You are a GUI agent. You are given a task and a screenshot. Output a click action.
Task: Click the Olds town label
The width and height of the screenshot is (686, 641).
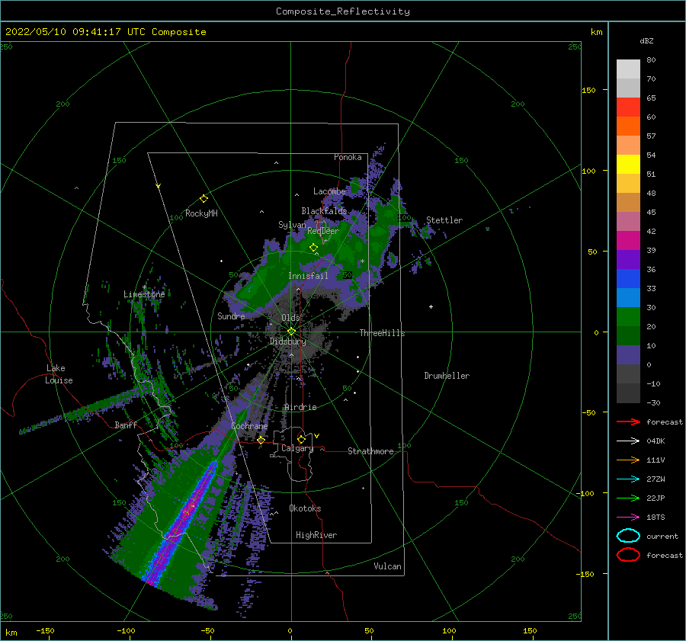290,317
